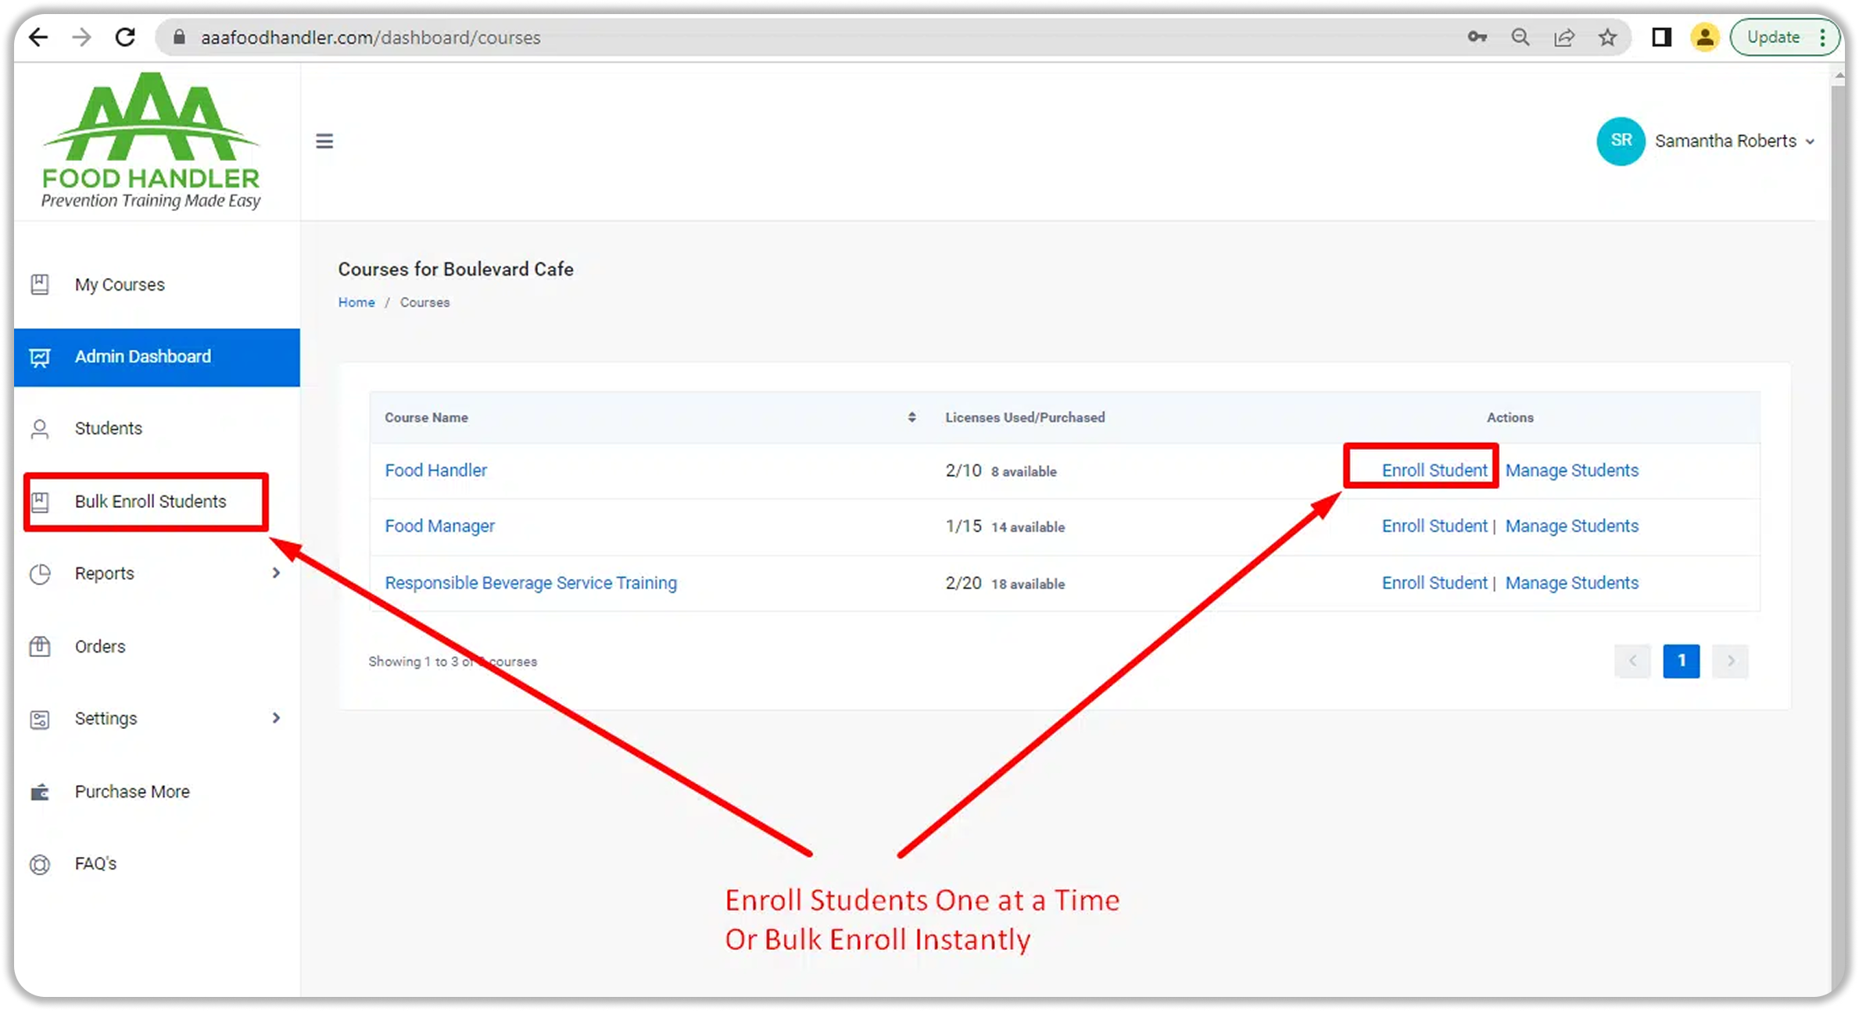Open the Bulk Enroll Students menu item
The width and height of the screenshot is (1859, 1011).
(x=150, y=502)
